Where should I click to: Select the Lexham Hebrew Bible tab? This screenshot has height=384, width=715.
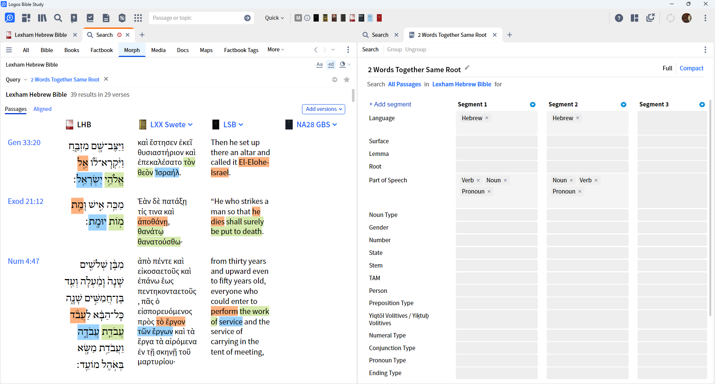point(41,35)
